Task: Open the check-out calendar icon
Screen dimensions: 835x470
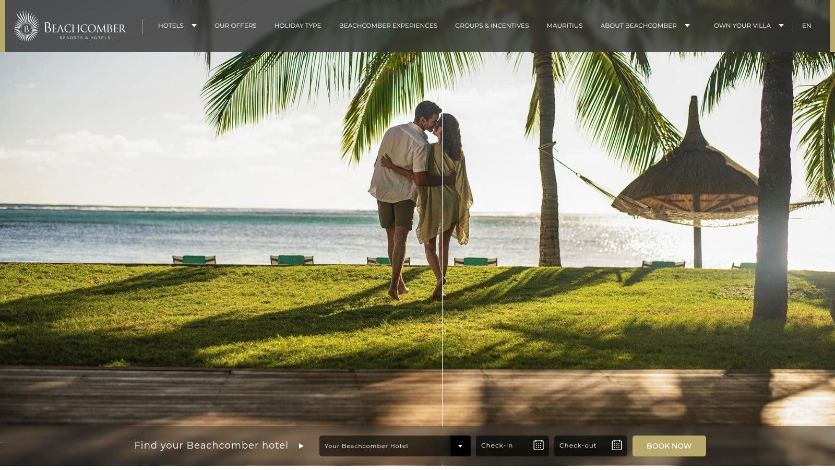Action: [617, 445]
